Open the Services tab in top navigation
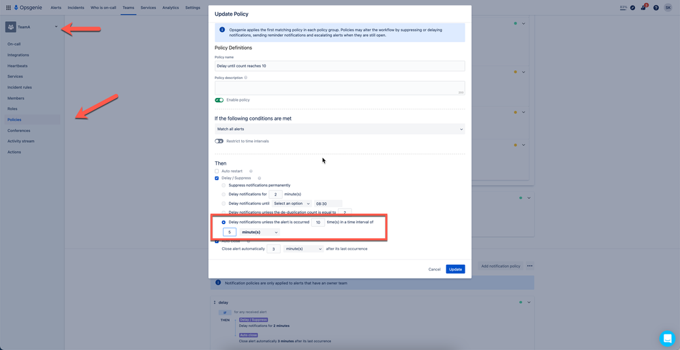This screenshot has height=350, width=680. (149, 7)
